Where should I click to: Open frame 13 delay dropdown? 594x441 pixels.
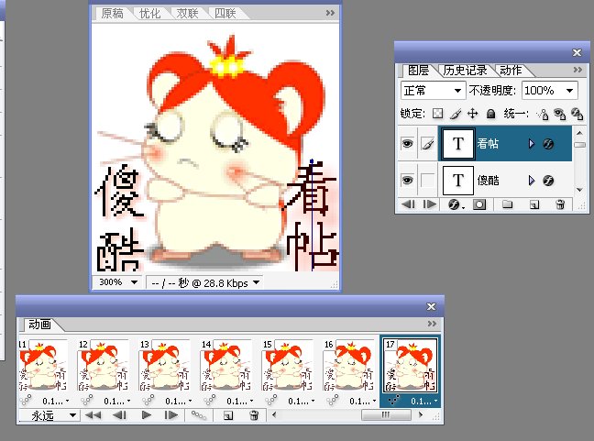179,401
